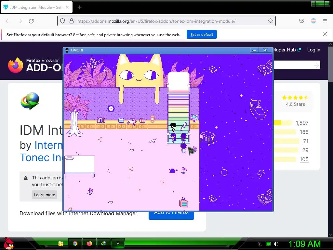Viewport: 333px width, 250px height.
Task: Minimize the OMORI game window
Action: point(254,50)
